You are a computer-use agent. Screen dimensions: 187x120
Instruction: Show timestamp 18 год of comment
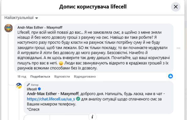[x=22, y=76]
